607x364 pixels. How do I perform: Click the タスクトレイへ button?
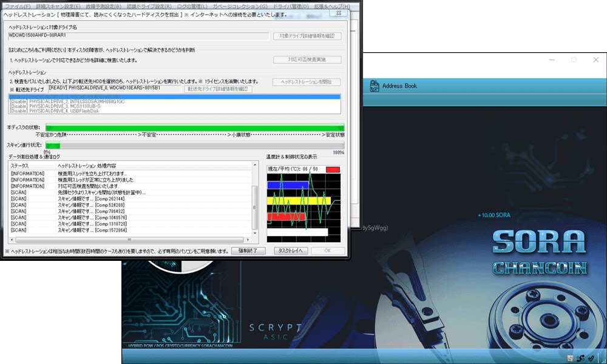pyautogui.click(x=291, y=251)
